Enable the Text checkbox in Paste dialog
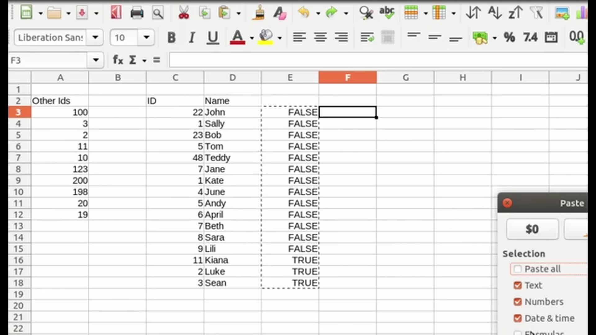The image size is (596, 335). [x=517, y=285]
